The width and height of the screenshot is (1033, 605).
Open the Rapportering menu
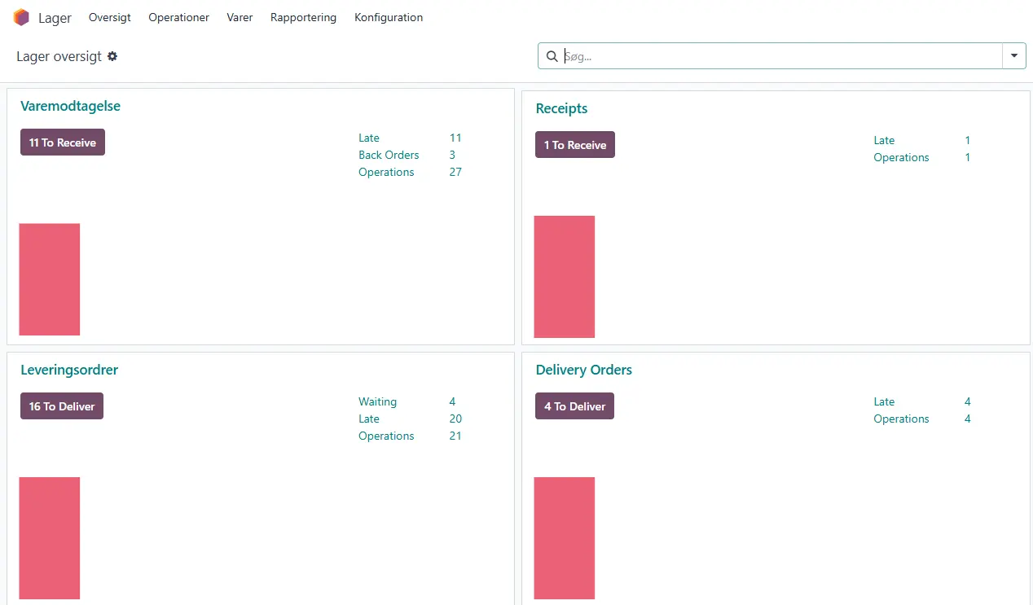(x=303, y=17)
